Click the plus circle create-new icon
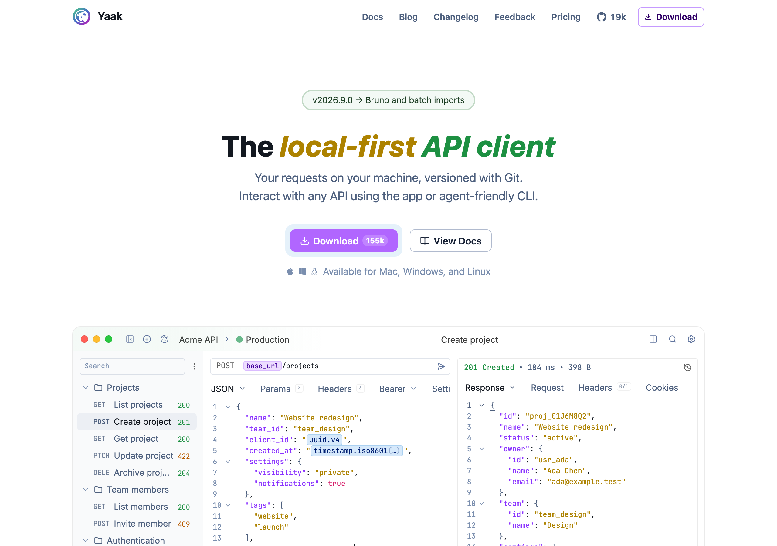The width and height of the screenshot is (777, 546). [x=147, y=339]
